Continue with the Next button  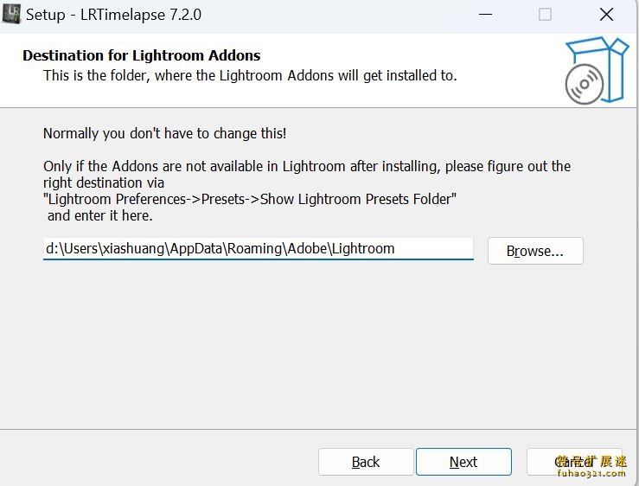463,462
